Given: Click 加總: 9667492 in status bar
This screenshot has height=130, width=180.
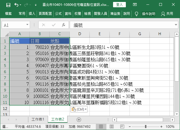Looking at the screenshot, I should pyautogui.click(x=79, y=127).
